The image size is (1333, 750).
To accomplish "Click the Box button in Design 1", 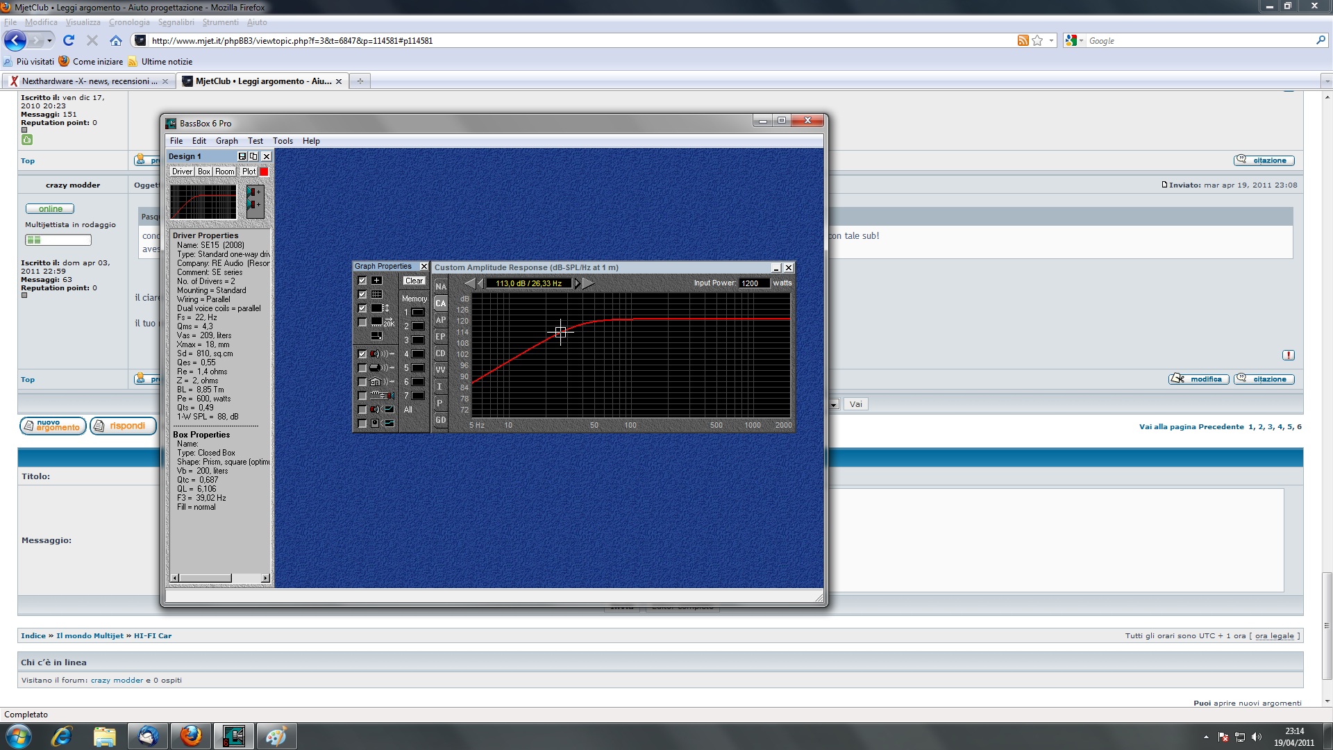I will tap(204, 172).
